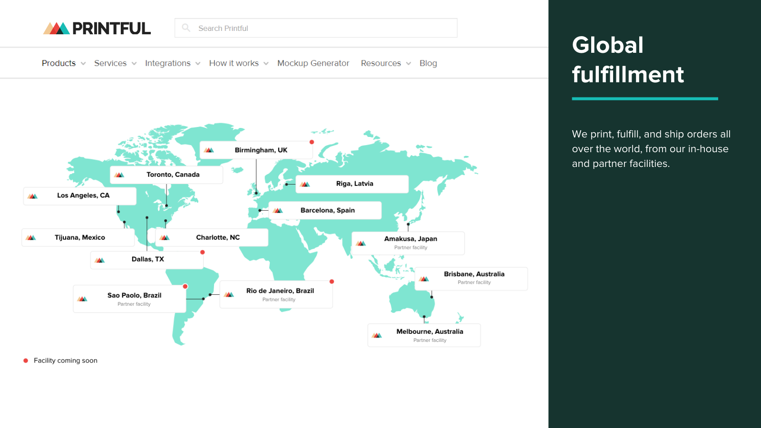
Task: Click the Printful icon on Barcelona, Spain card
Action: point(278,210)
